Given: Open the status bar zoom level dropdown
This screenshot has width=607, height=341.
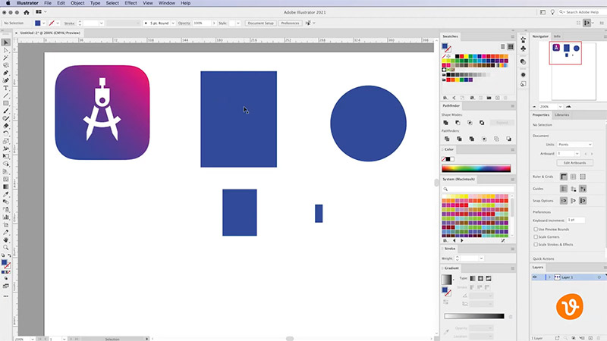Looking at the screenshot, I should tap(33, 339).
